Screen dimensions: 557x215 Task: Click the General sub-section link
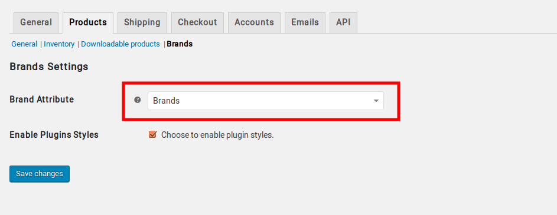click(x=24, y=44)
